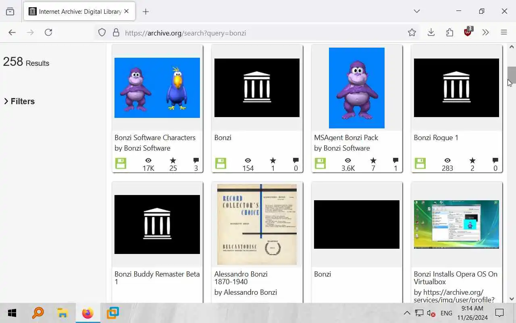
Task: Click the network icon in the system tray
Action: coord(419,313)
